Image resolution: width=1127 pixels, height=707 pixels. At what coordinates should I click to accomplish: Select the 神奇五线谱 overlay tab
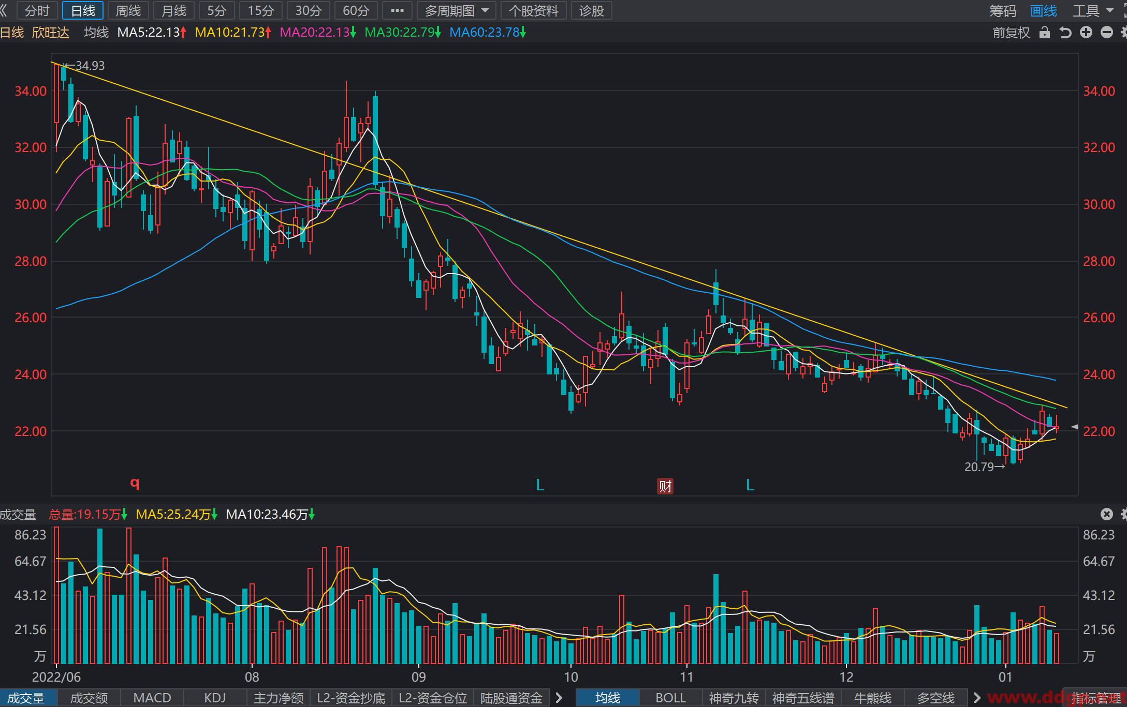[803, 698]
